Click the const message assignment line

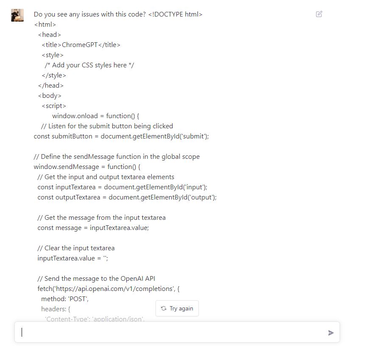coord(93,228)
